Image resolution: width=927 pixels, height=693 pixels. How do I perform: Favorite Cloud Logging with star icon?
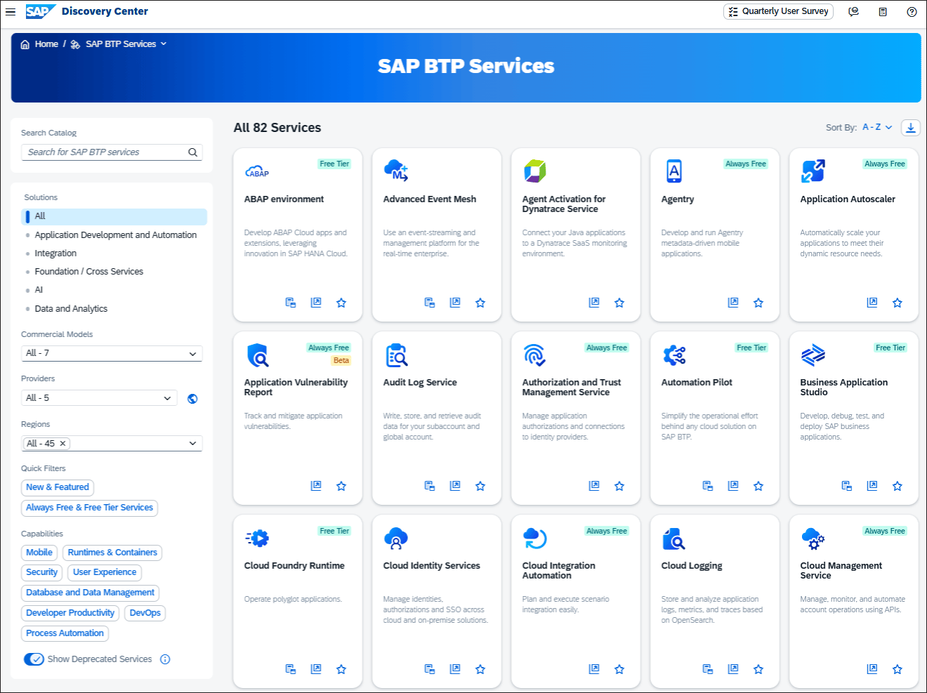click(758, 669)
